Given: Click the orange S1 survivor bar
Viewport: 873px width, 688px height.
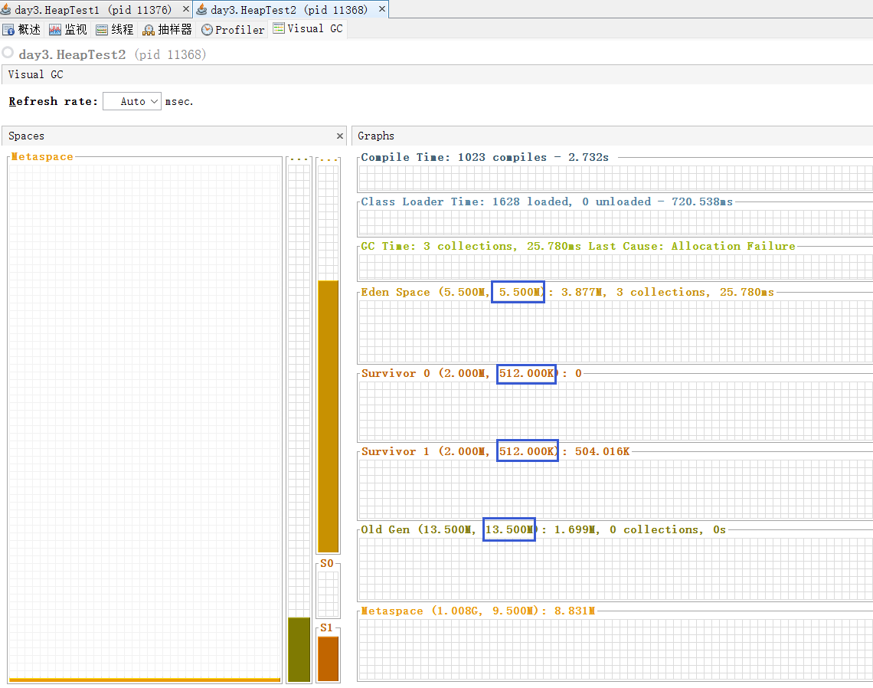Looking at the screenshot, I should [329, 659].
